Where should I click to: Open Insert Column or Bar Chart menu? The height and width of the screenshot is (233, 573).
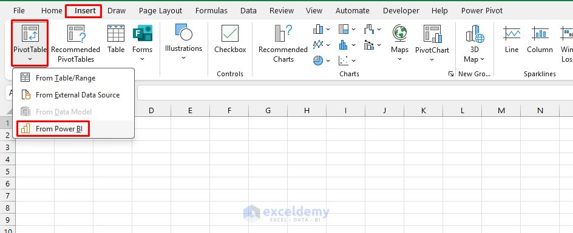322,29
